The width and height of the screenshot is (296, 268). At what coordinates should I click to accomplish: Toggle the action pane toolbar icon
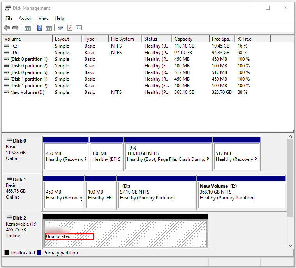click(49, 28)
